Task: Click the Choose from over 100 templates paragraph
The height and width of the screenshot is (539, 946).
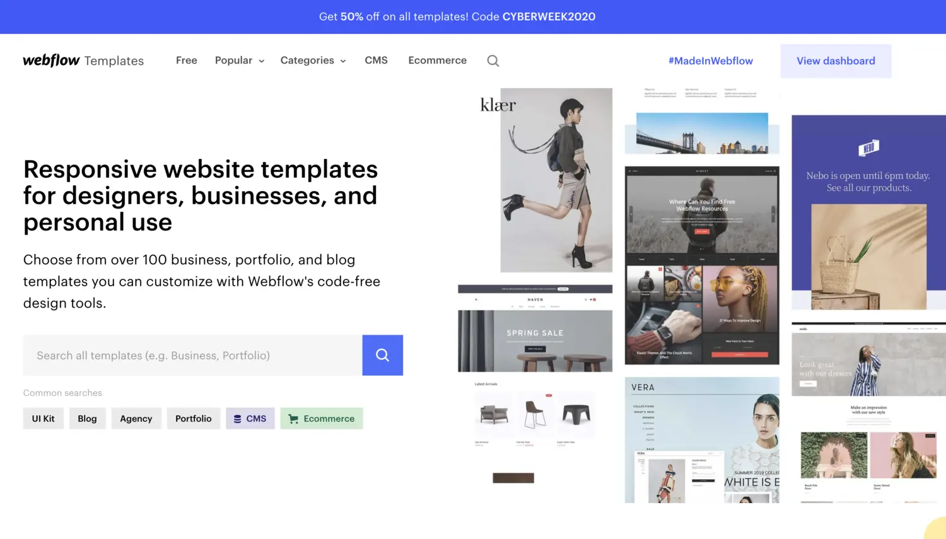Action: [202, 281]
